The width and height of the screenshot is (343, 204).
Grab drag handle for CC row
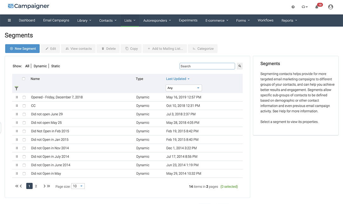[17, 106]
